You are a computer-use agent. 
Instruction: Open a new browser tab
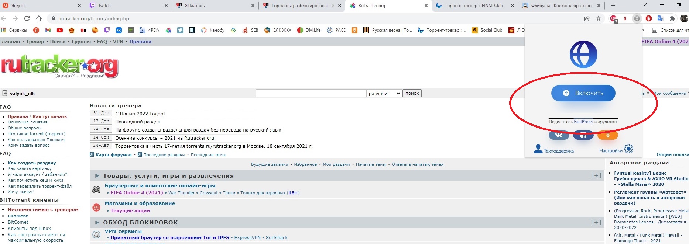pyautogui.click(x=613, y=6)
